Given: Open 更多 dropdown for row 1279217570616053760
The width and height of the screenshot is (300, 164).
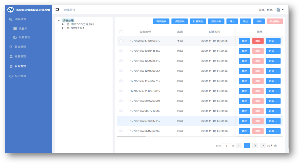Looking at the screenshot, I should pos(273,131).
